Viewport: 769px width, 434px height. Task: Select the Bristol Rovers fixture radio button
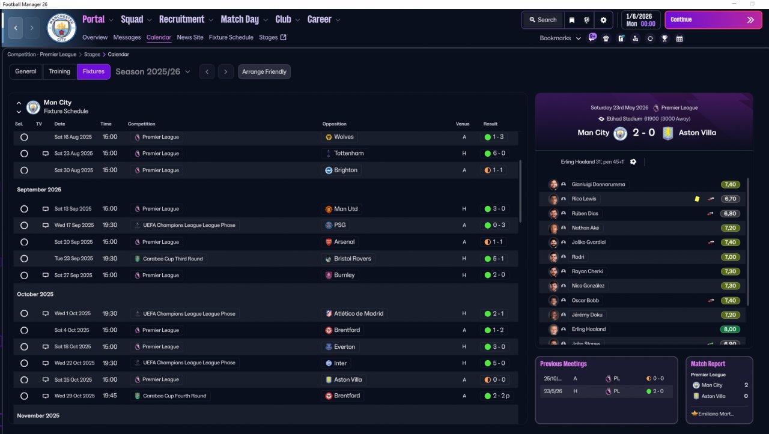click(24, 259)
